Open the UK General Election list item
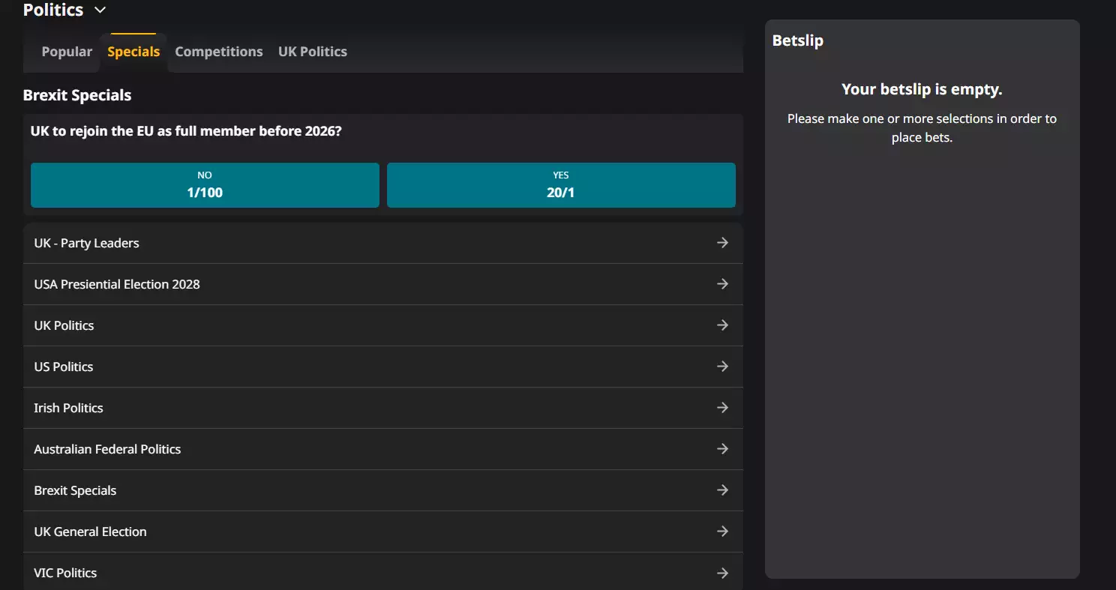Image resolution: width=1116 pixels, height=590 pixels. [x=90, y=532]
